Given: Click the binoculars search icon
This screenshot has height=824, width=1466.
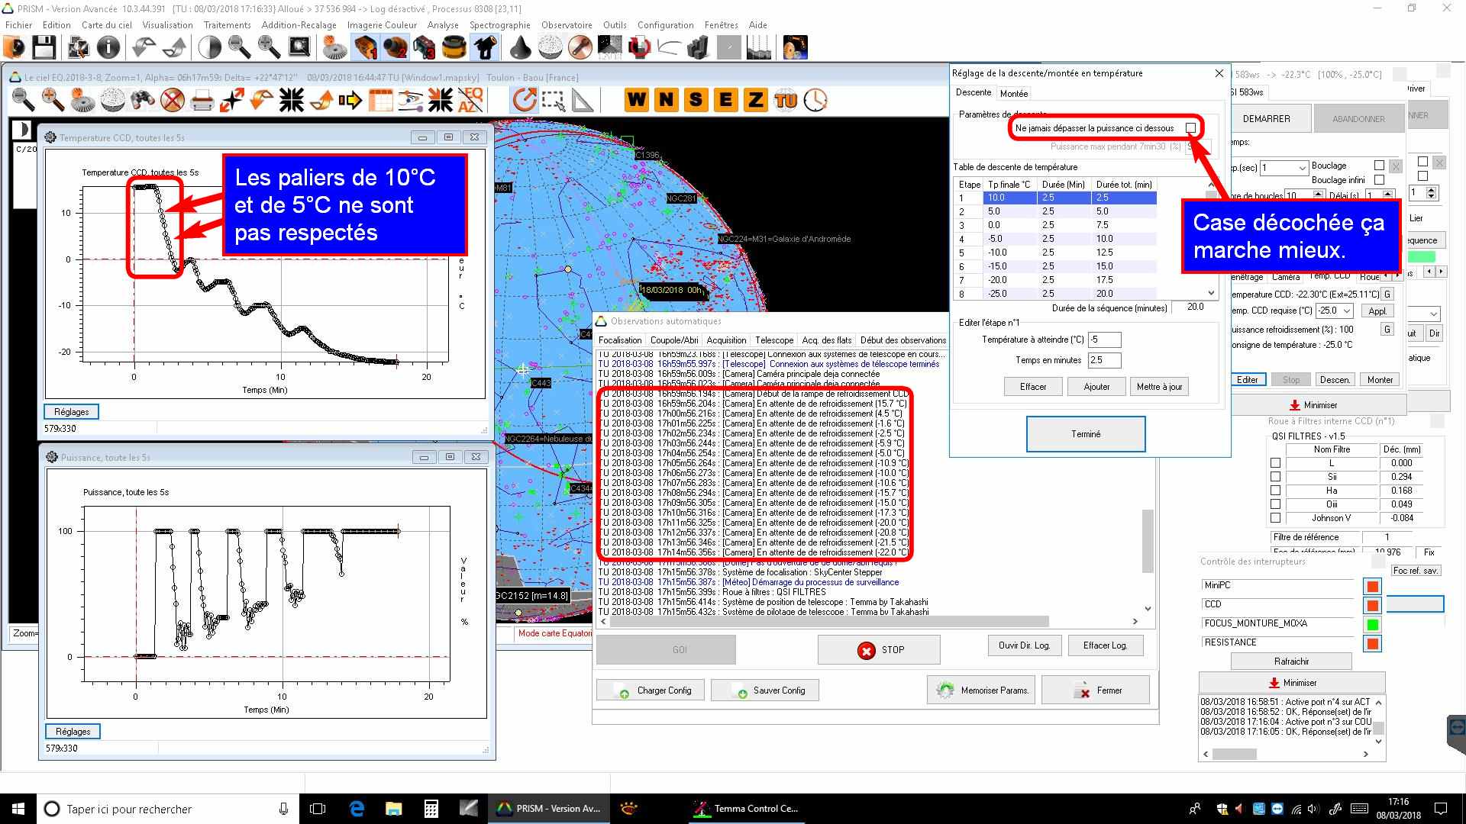Looking at the screenshot, I should tap(143, 100).
